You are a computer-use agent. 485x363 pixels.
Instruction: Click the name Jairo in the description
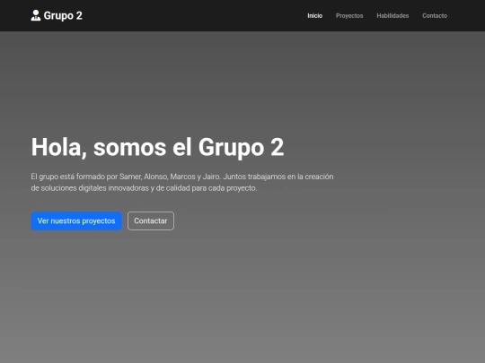click(212, 177)
